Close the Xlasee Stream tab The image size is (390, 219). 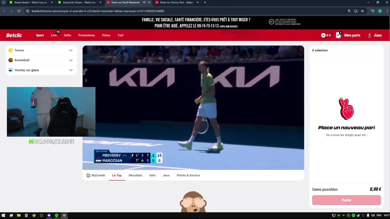[52, 2]
